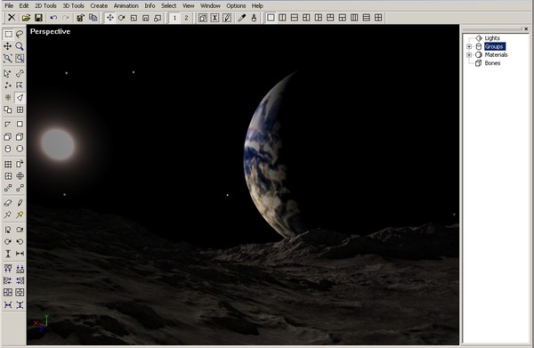The image size is (534, 348).
Task: Select the magnifying glass zoom tool
Action: [20, 46]
